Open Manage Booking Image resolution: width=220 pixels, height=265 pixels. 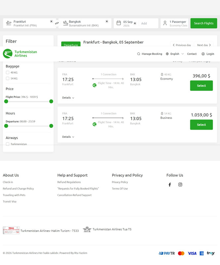(x=150, y=54)
